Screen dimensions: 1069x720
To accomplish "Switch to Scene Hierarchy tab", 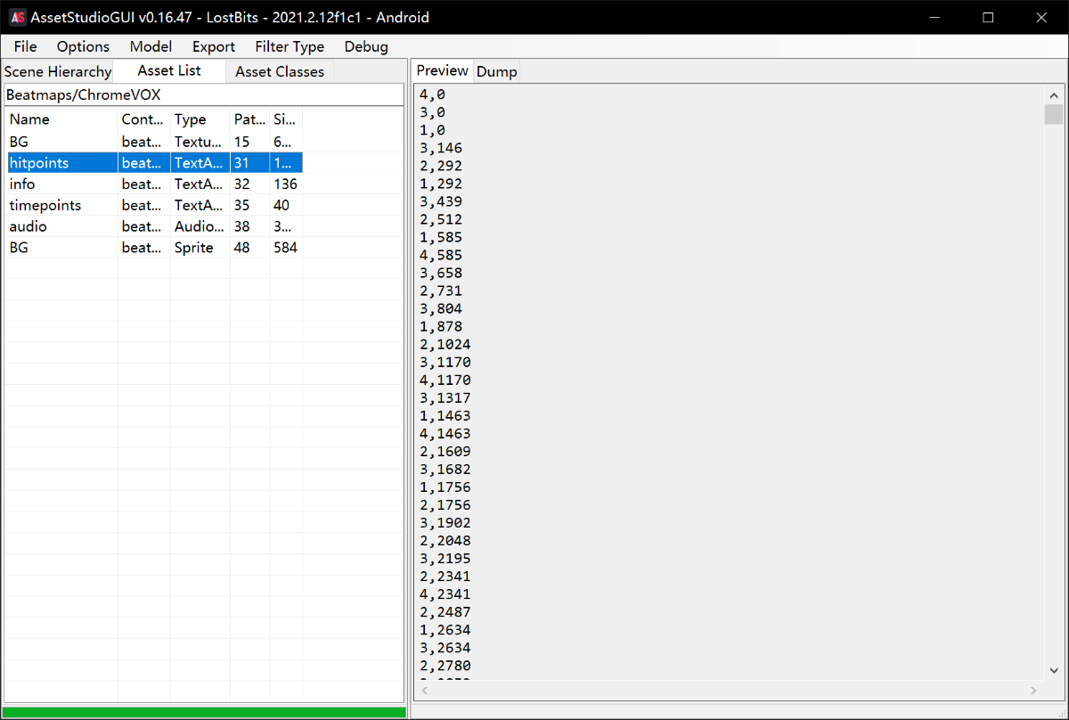I will pyautogui.click(x=58, y=71).
